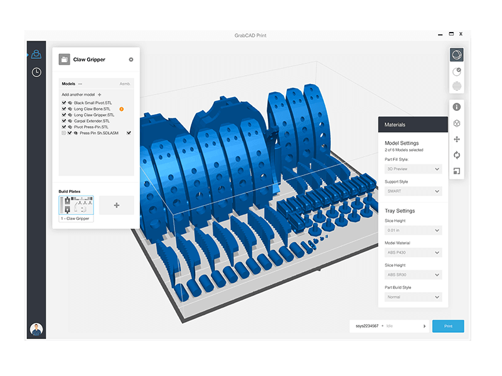Open the print history clock icon
This screenshot has width=502, height=376.
click(x=36, y=72)
